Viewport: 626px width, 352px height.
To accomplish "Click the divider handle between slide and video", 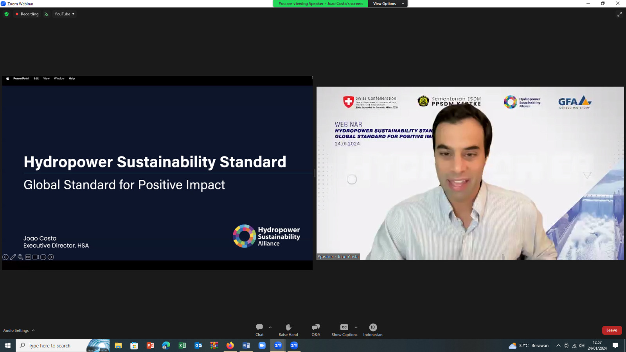I will (315, 173).
